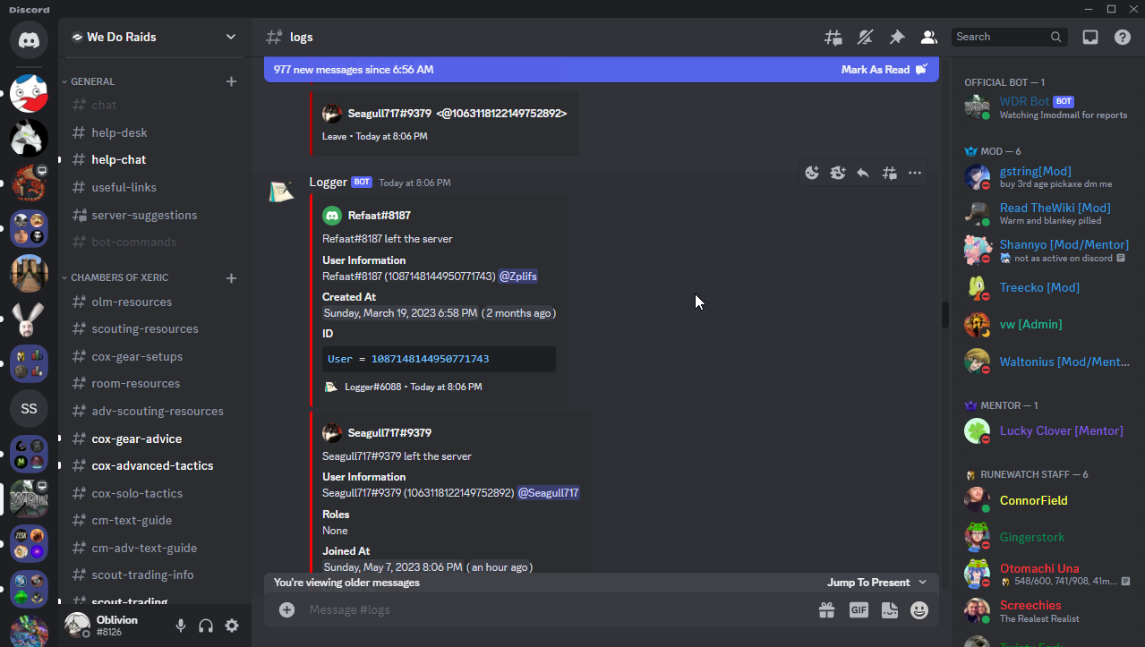Open gstring[Mod] member profile
Viewport: 1145px width, 647px height.
point(1047,177)
